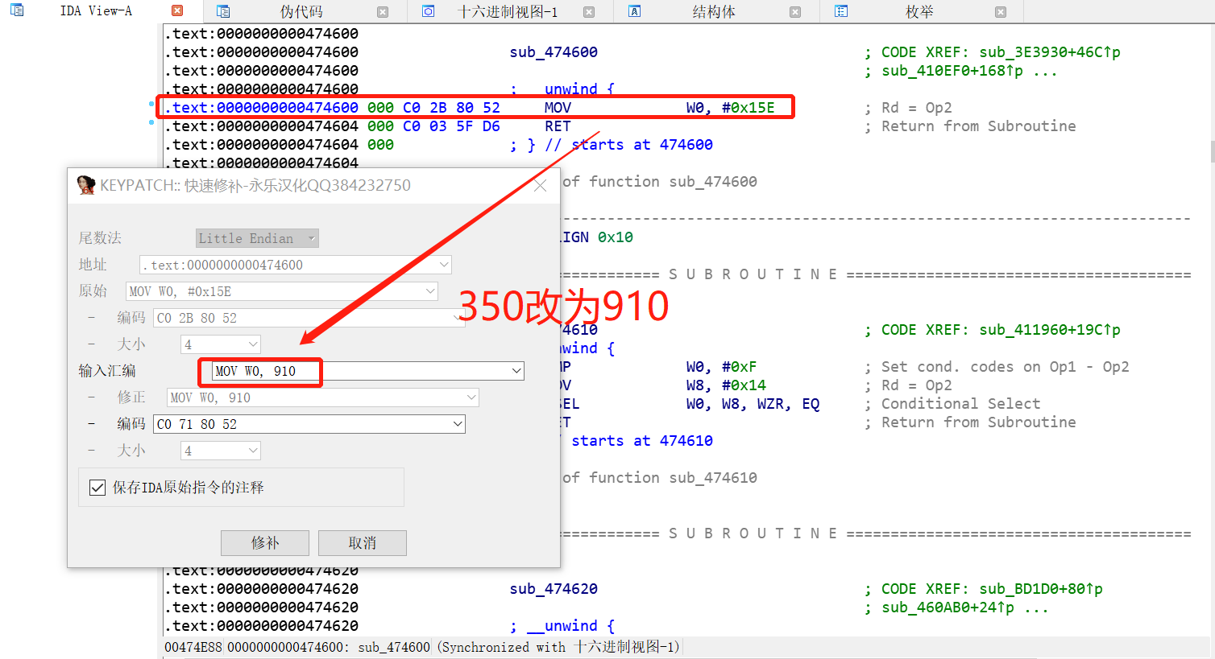Click the Conditional Select comment
The height and width of the screenshot is (659, 1215).
tap(960, 404)
